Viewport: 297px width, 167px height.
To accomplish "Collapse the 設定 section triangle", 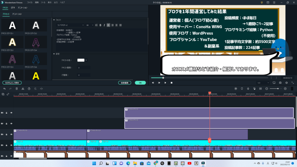I will (54, 54).
